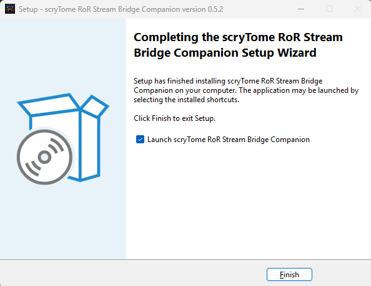Uncheck the Launch scryTome RoR Stream Bridge checkbox
The image size is (371, 286).
140,139
